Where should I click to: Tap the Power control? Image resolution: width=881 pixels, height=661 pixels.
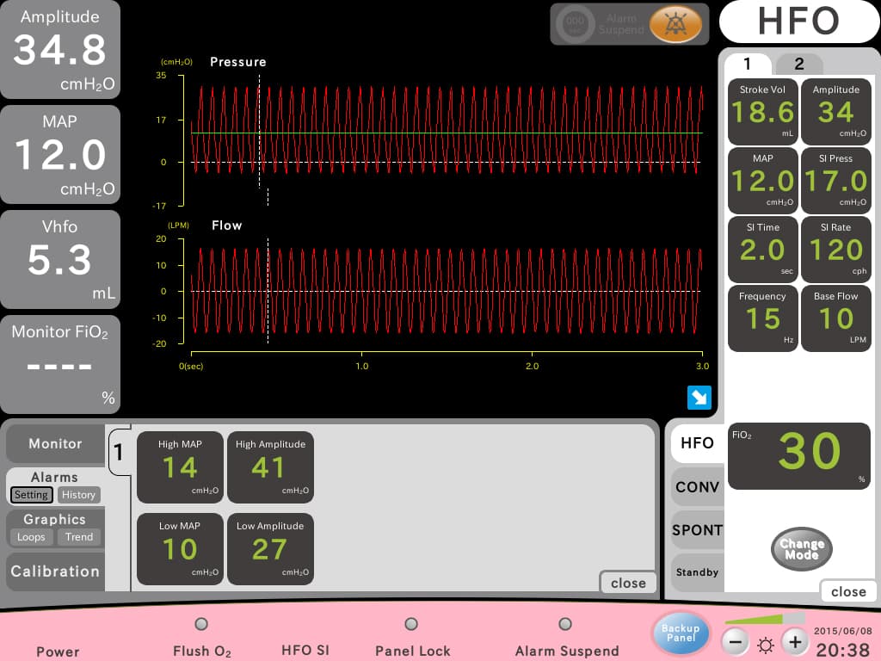tap(58, 652)
